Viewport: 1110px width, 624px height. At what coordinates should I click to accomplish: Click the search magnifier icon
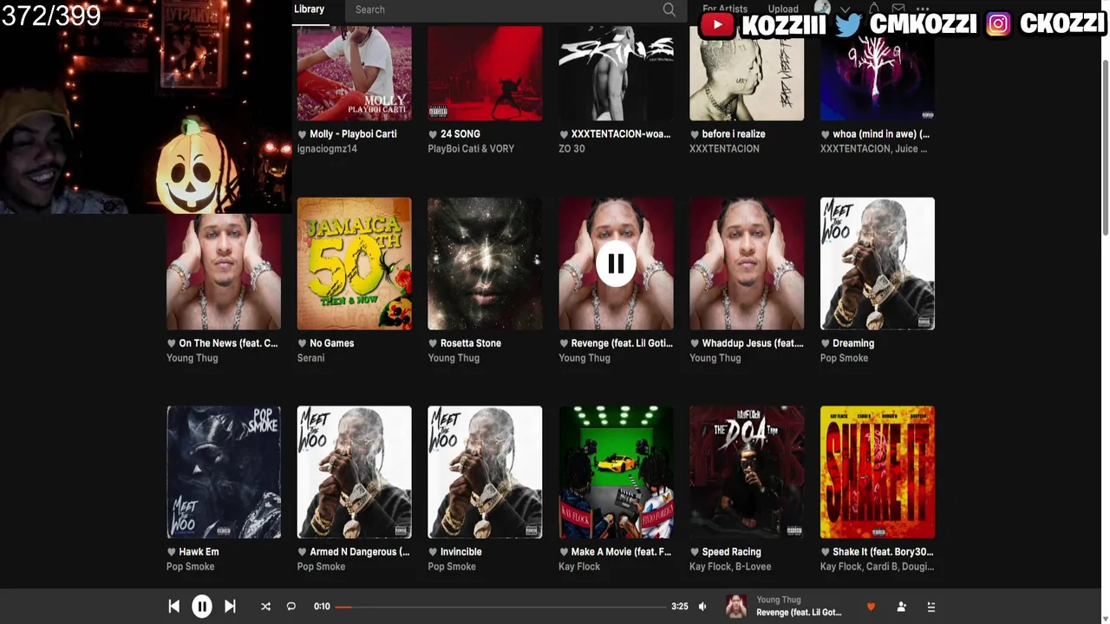click(669, 10)
